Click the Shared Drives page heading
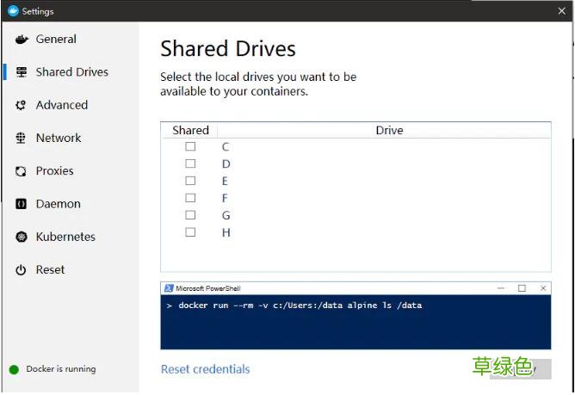Image resolution: width=575 pixels, height=395 pixels. (228, 48)
